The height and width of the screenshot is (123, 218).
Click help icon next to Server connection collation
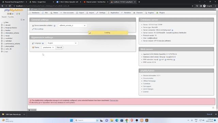pos(54,26)
